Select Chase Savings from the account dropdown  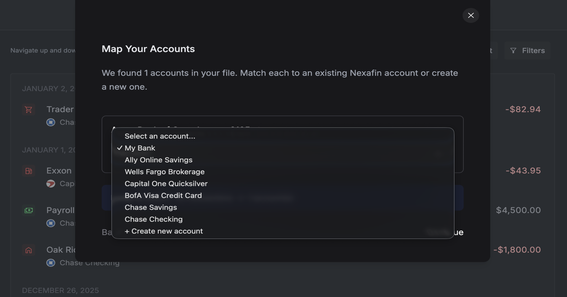151,207
